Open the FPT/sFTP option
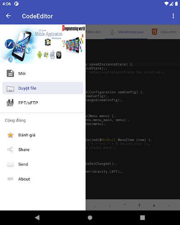The height and width of the screenshot is (225, 180). [x=43, y=103]
